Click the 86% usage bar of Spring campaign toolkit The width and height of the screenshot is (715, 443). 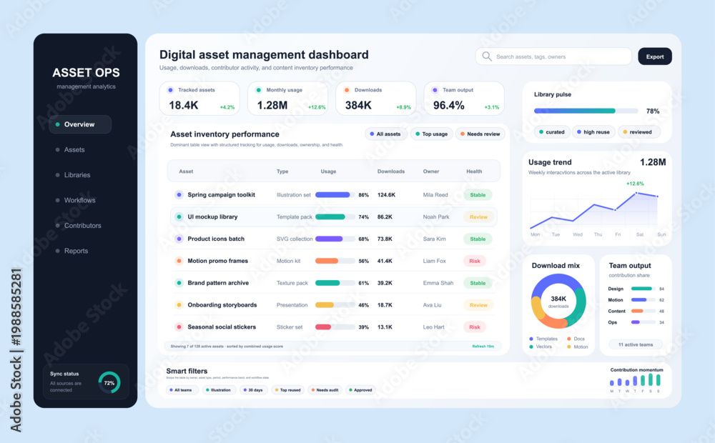pyautogui.click(x=335, y=194)
